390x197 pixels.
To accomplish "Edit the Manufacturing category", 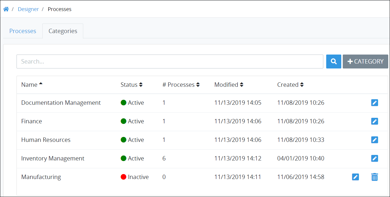I will (x=355, y=177).
